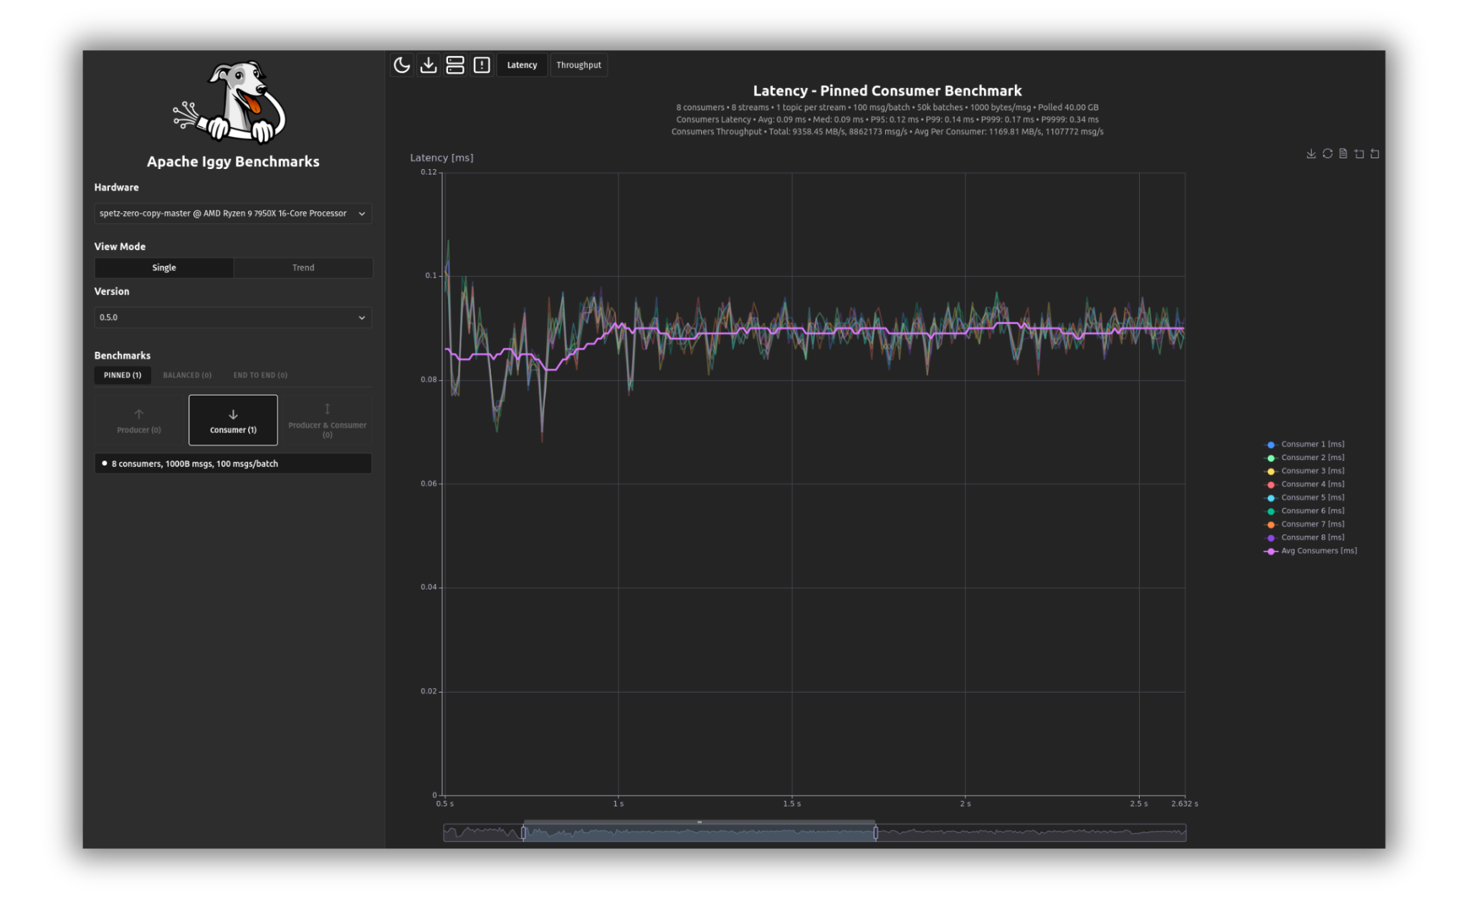Refresh the chart with the restore icon
Image resolution: width=1468 pixels, height=899 pixels.
coord(1328,153)
